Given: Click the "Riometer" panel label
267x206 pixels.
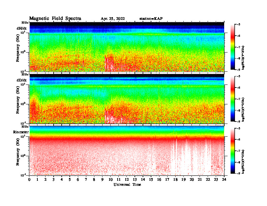Looking at the screenshot, I should pos(21,132).
